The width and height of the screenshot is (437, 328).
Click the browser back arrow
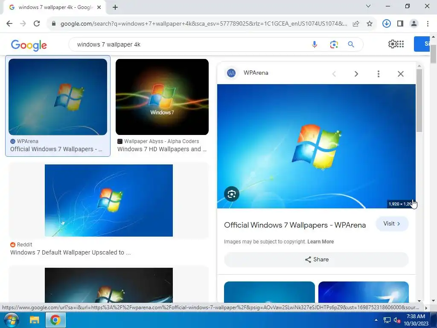click(x=9, y=23)
